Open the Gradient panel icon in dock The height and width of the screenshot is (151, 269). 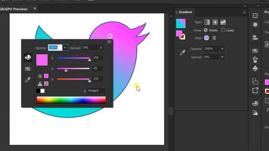[x=255, y=112]
